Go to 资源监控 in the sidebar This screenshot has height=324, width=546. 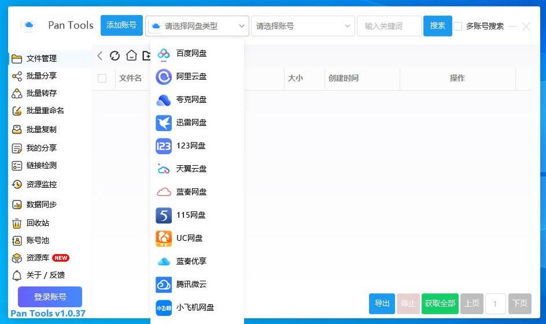click(x=41, y=184)
